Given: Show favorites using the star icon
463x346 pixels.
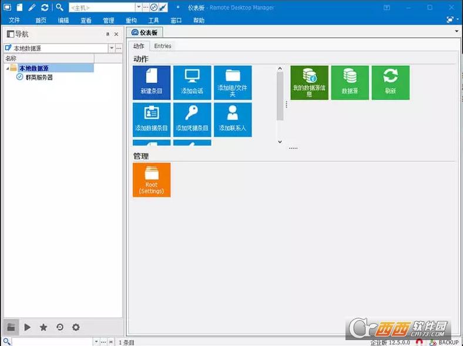Looking at the screenshot, I should click(43, 327).
